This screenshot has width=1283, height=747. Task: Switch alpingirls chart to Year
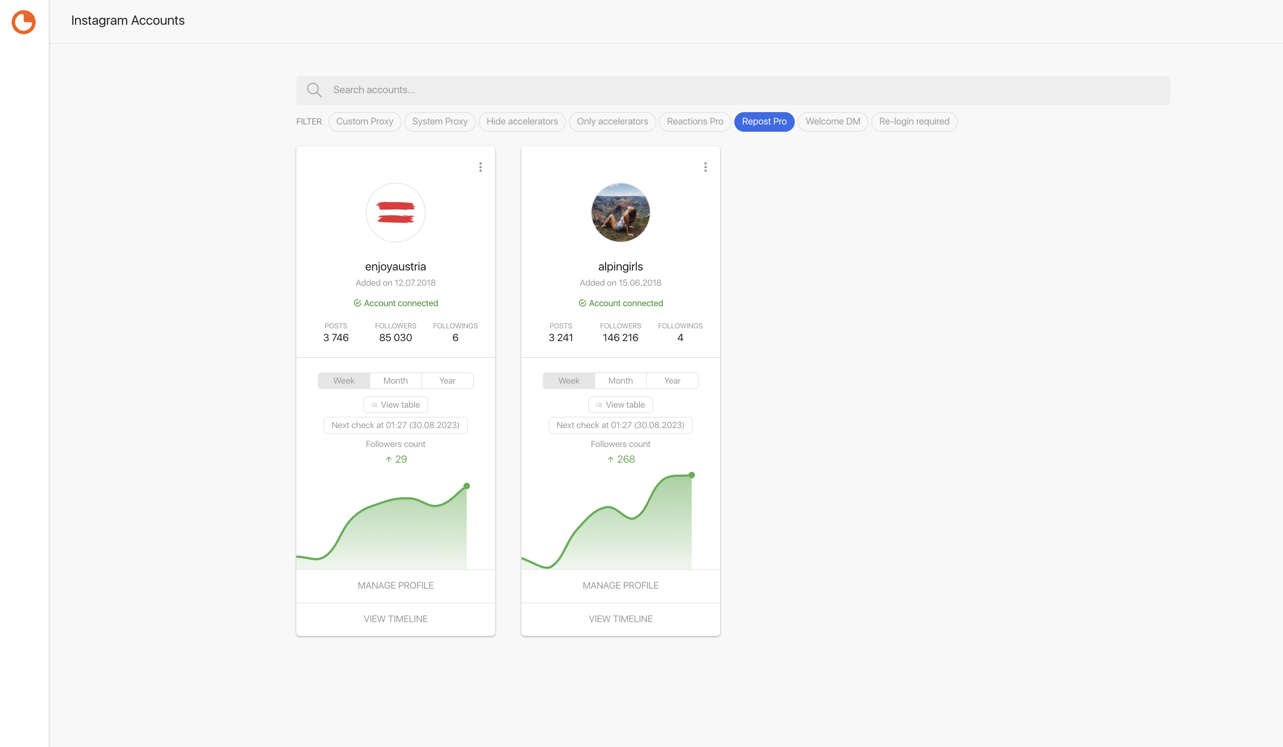coord(672,381)
